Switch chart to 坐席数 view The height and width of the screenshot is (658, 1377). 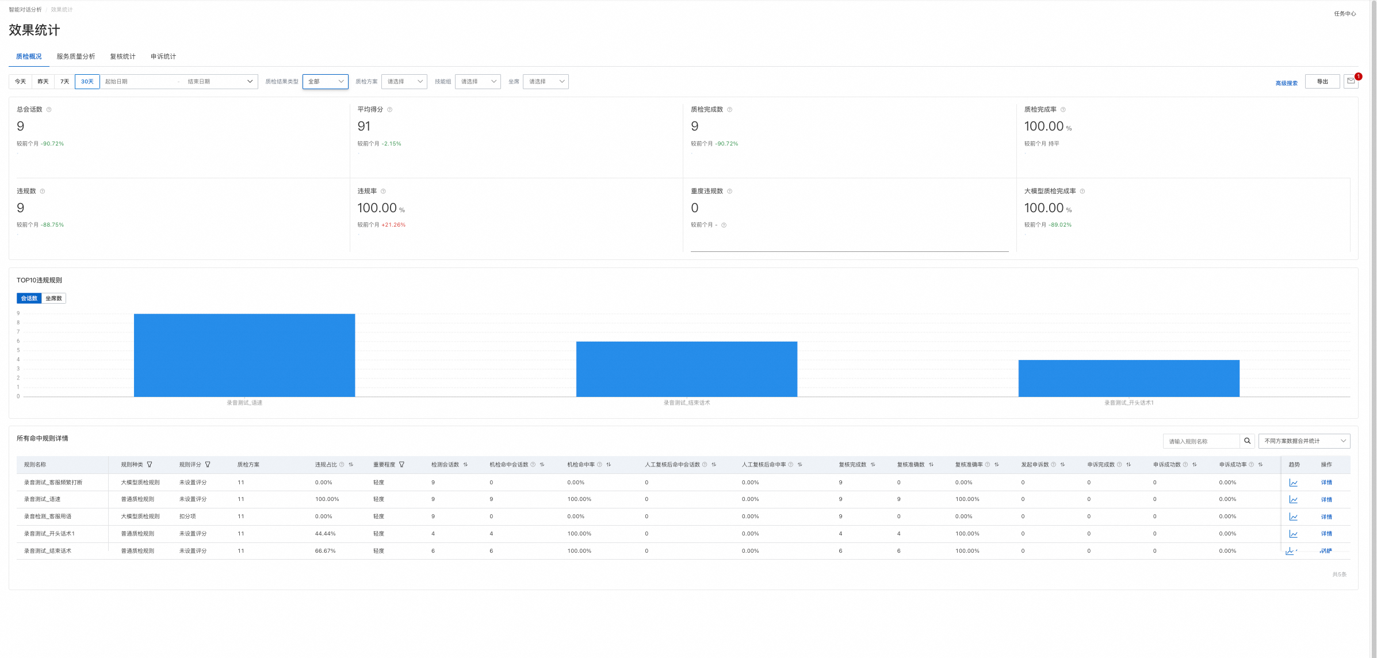(x=54, y=299)
